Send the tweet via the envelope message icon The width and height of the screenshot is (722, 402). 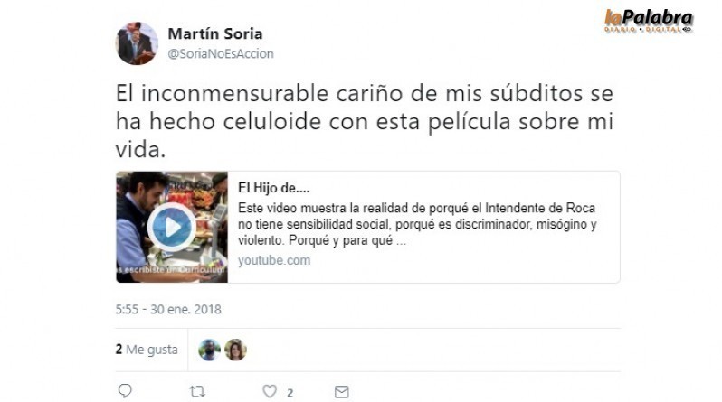pyautogui.click(x=342, y=392)
